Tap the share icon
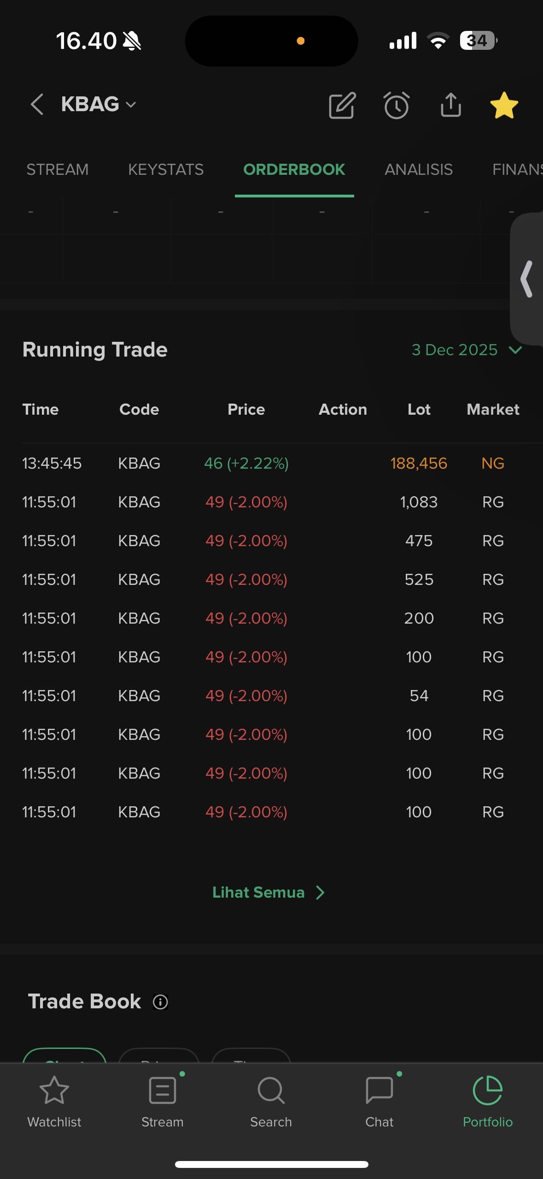Viewport: 543px width, 1179px height. 450,105
